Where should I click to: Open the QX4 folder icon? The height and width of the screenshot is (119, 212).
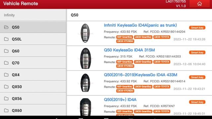(6, 75)
